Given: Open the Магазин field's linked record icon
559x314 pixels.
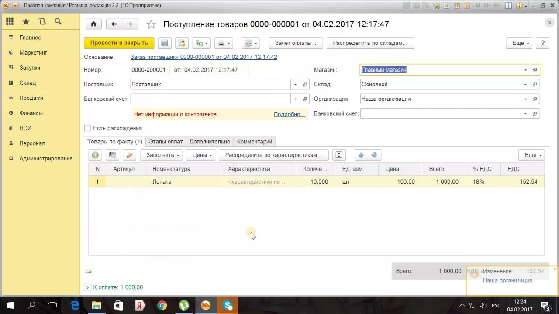Looking at the screenshot, I should click(535, 70).
